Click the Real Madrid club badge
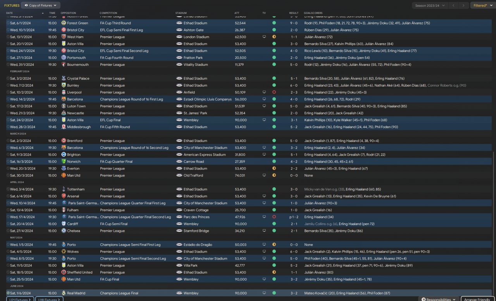This screenshot has height=301, width=496. [x=64, y=293]
